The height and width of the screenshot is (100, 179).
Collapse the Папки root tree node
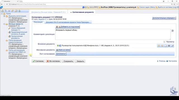[x=2, y=14]
